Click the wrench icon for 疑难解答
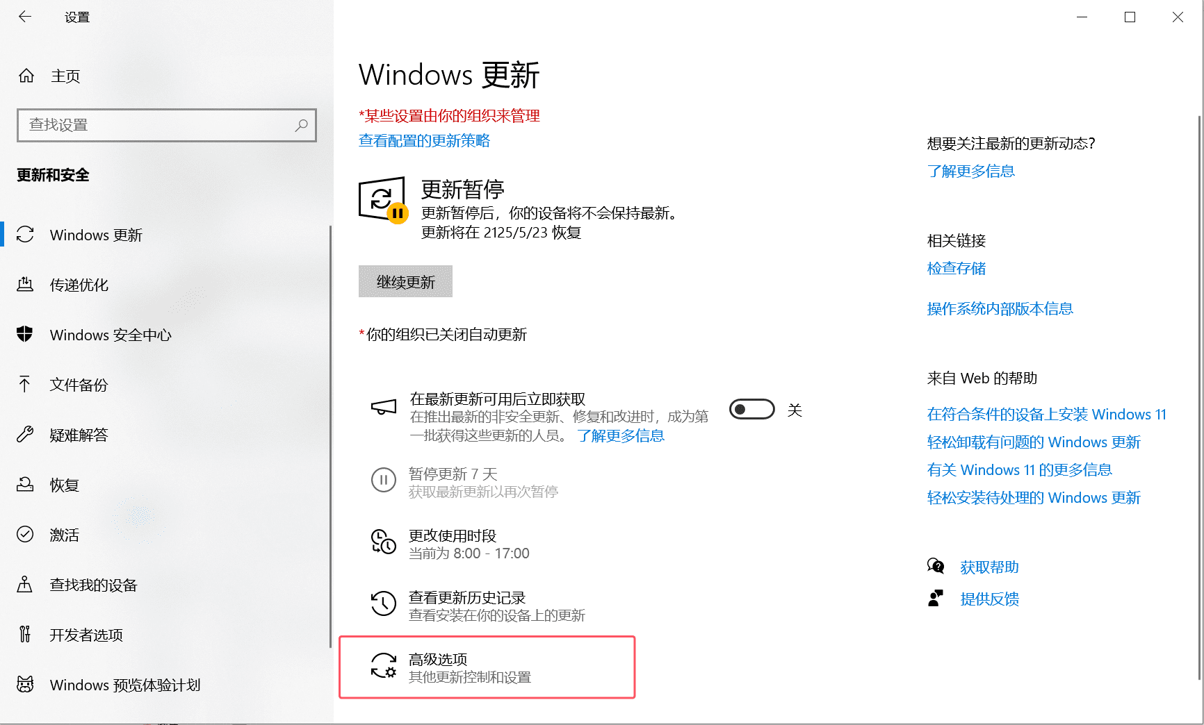1204x725 pixels. coord(25,435)
